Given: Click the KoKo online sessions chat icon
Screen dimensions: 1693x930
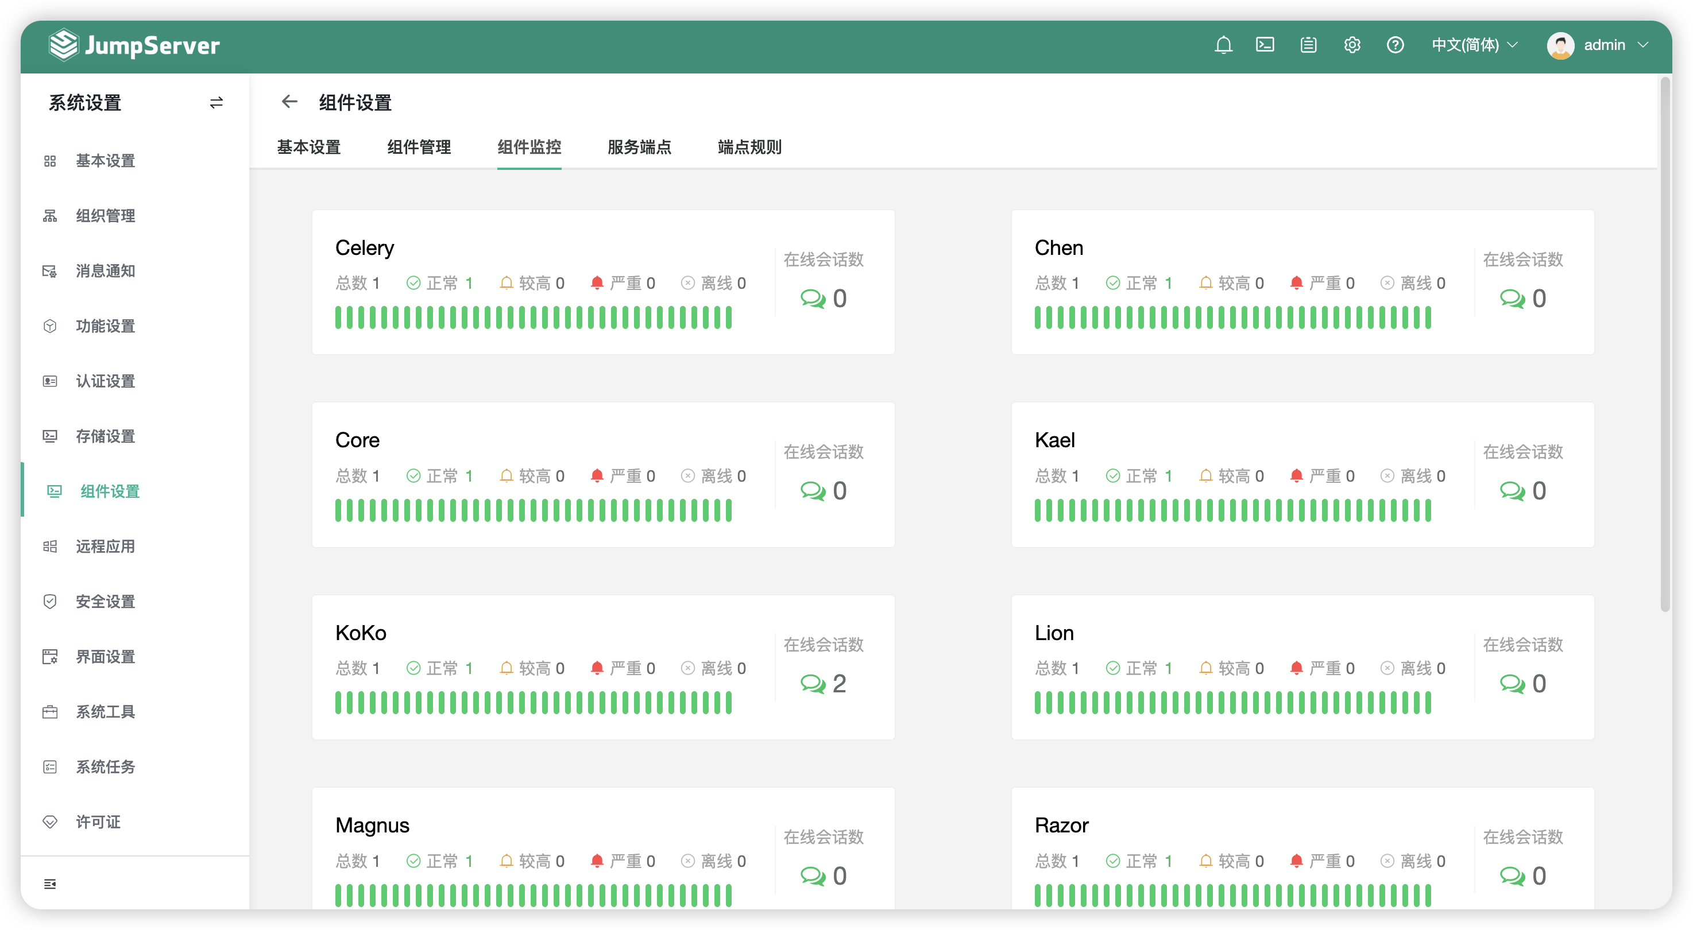Looking at the screenshot, I should pyautogui.click(x=813, y=684).
